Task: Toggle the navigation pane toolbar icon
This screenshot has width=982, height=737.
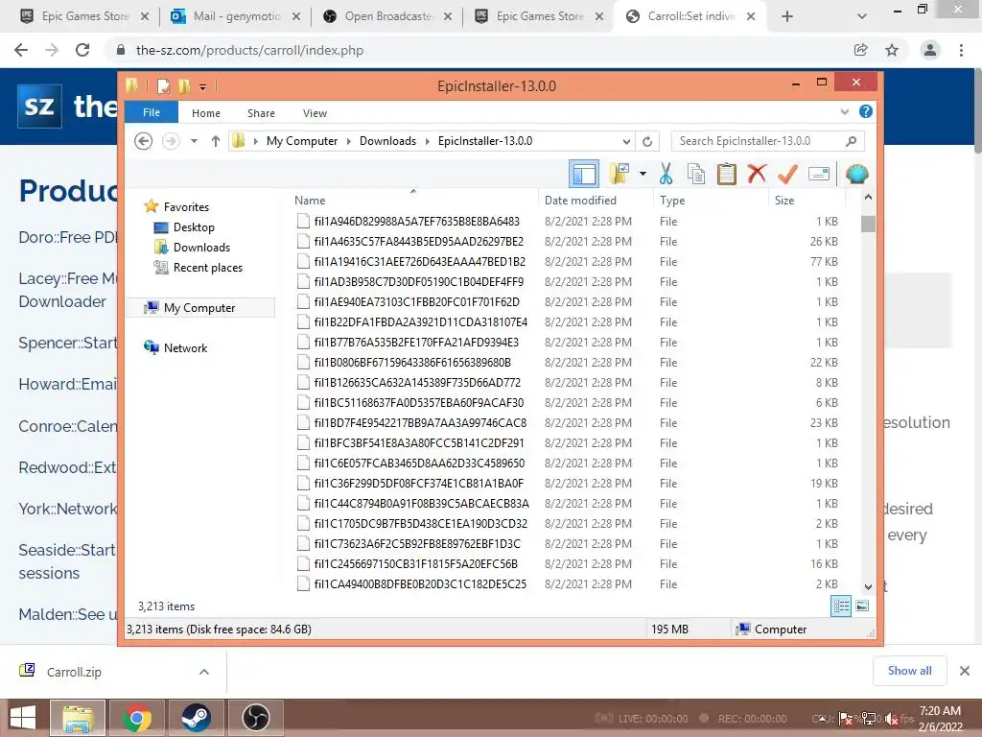Action: (x=584, y=174)
